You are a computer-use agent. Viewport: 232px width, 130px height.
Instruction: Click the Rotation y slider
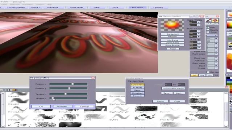click(69, 88)
